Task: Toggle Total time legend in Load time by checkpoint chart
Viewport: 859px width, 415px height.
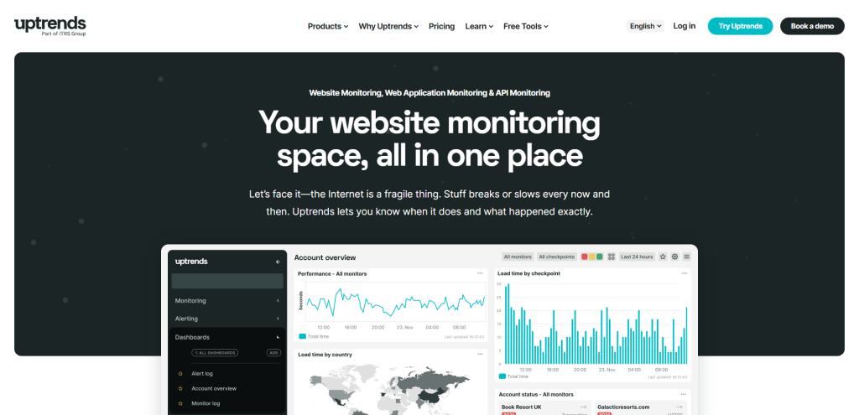Action: [513, 376]
